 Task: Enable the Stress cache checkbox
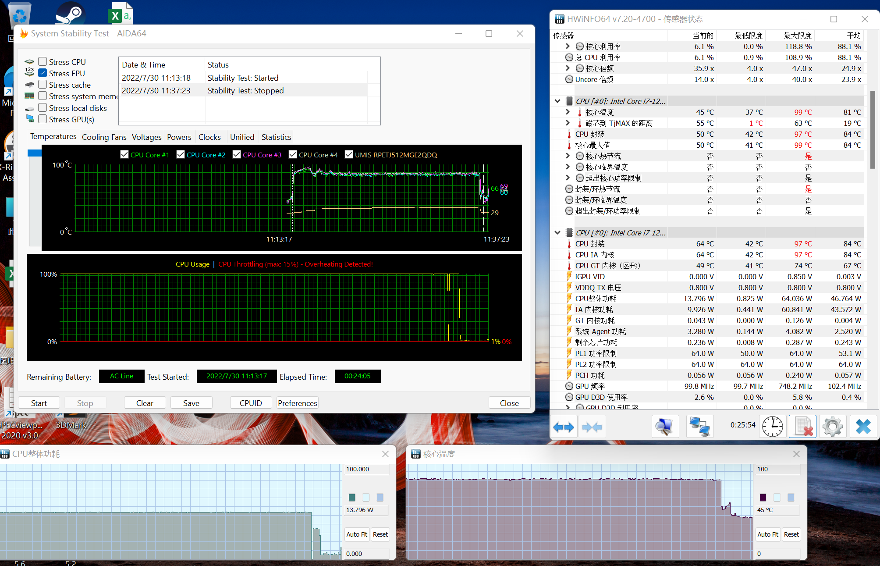[43, 84]
